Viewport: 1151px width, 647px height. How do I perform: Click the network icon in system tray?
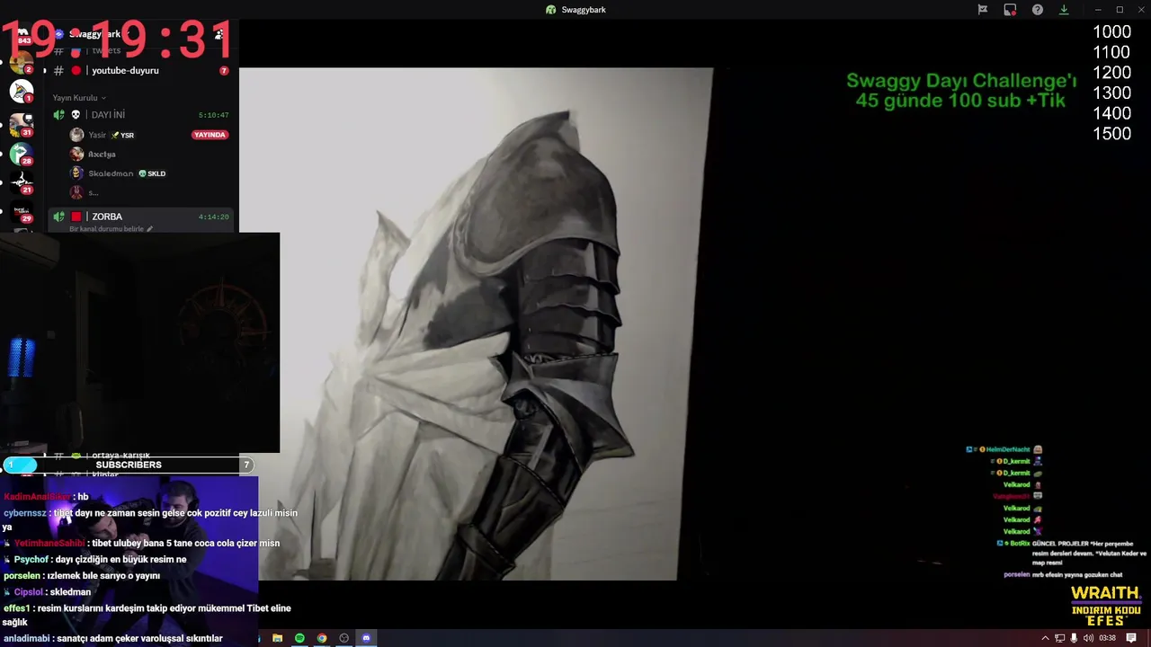[1059, 638]
